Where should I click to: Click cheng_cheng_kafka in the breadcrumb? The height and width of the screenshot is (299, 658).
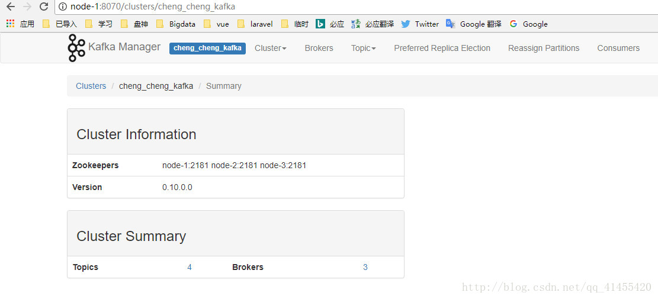(x=156, y=86)
